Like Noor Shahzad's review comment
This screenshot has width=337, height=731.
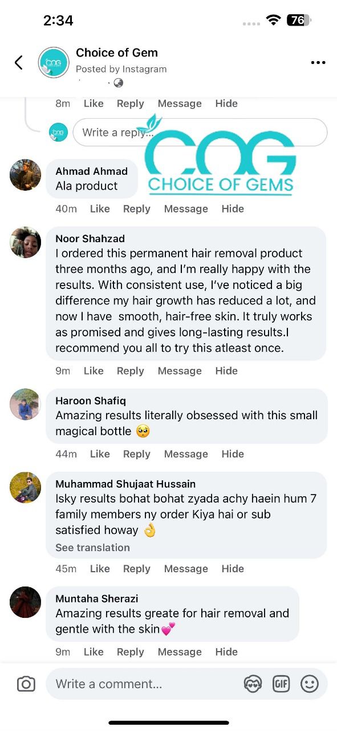[x=94, y=371]
